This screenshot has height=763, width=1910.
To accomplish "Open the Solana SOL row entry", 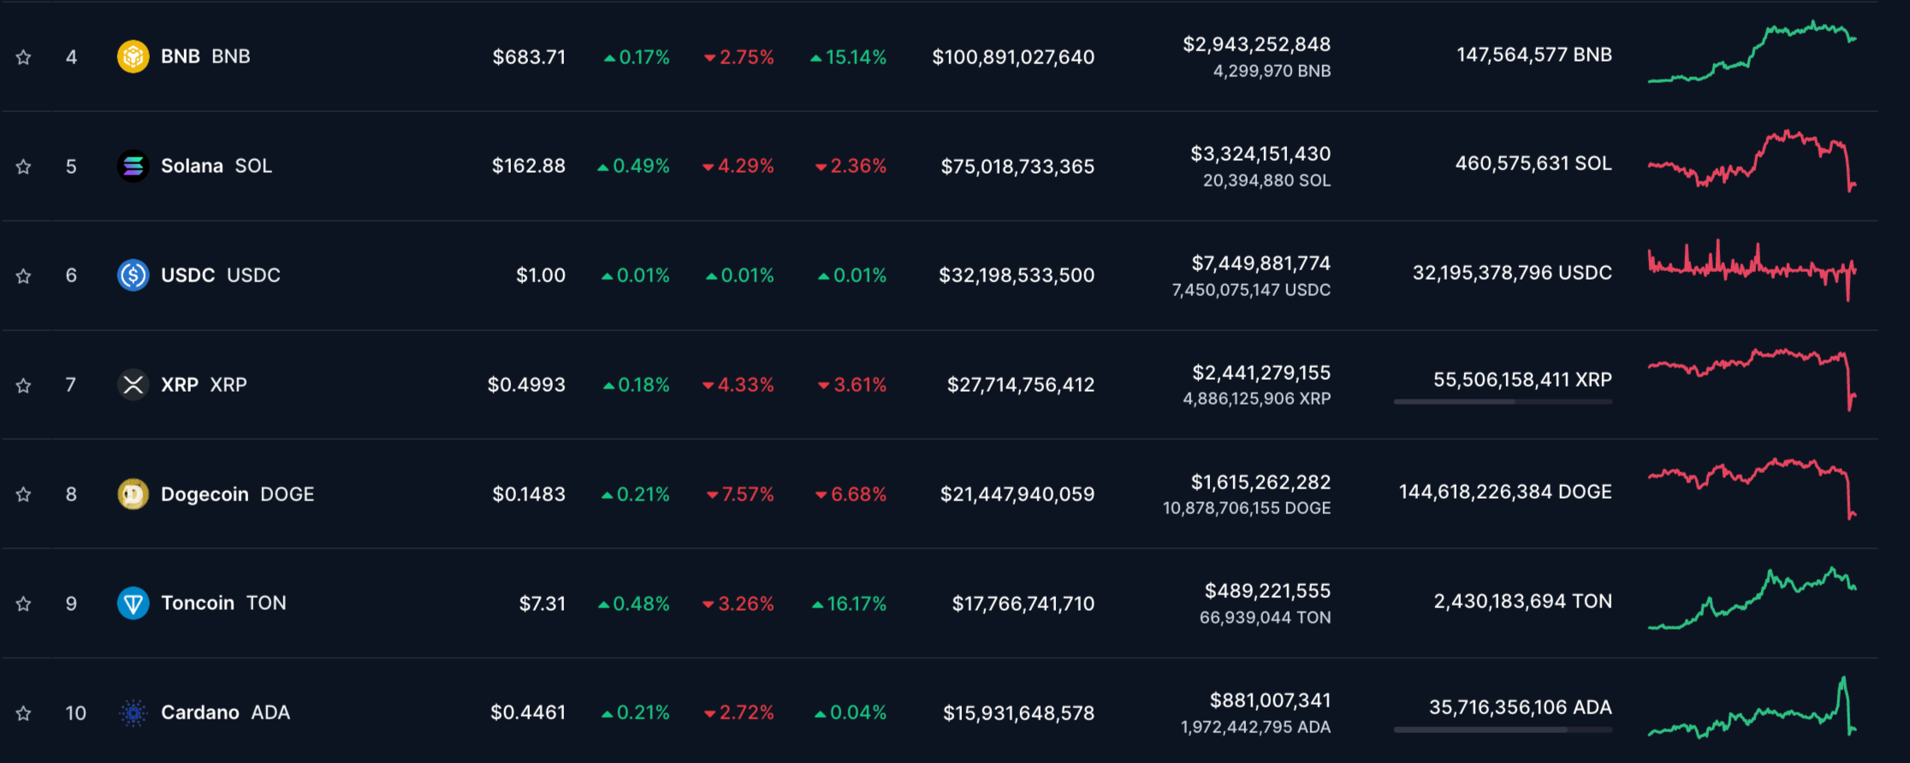I will (x=193, y=166).
